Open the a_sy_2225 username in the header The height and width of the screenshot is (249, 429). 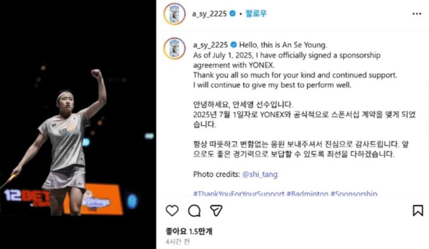[x=209, y=14]
